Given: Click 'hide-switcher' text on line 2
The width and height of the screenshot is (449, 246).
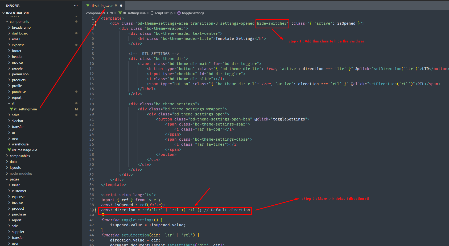Looking at the screenshot, I should [272, 23].
